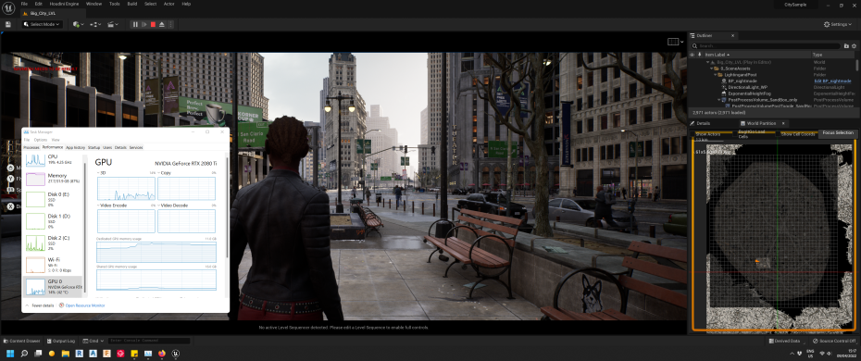Open the Window menu
Viewport: 861px width, 361px height.
tap(94, 4)
